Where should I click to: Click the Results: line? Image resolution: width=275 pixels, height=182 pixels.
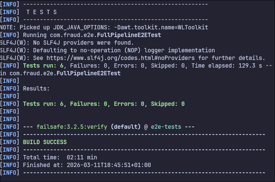tap(36, 88)
